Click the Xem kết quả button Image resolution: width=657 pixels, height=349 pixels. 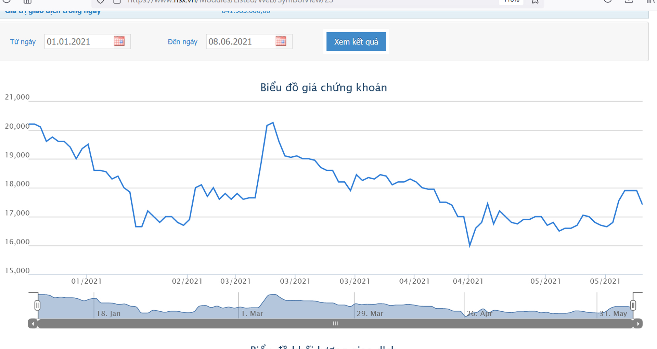(x=356, y=41)
